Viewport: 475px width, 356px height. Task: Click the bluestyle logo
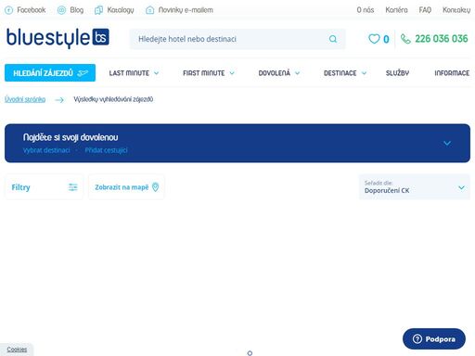58,38
